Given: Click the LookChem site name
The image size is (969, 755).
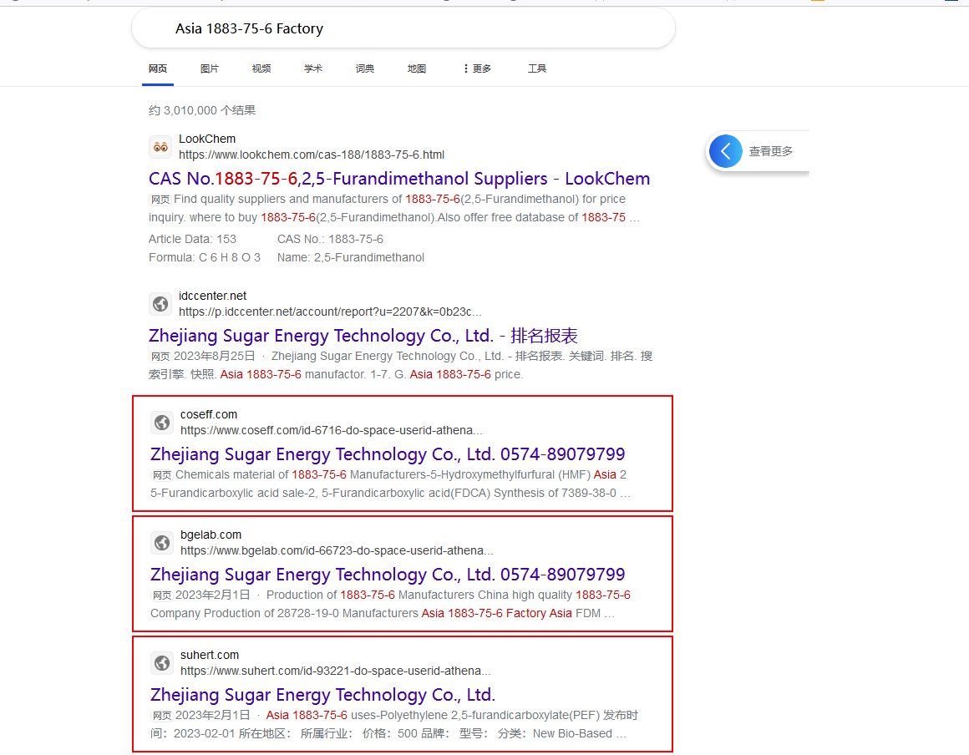Looking at the screenshot, I should (207, 139).
